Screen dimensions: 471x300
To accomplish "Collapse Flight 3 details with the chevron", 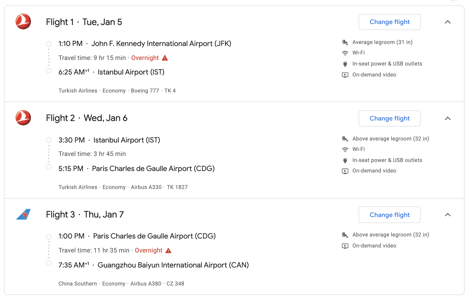I will (x=448, y=215).
